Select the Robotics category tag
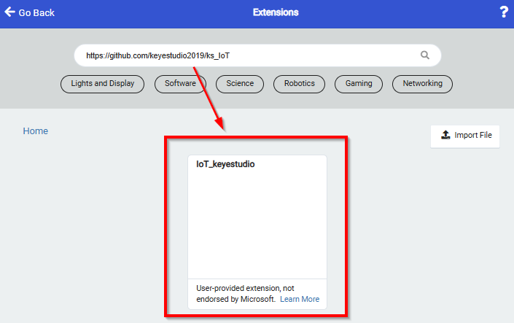The width and height of the screenshot is (514, 323). 300,84
